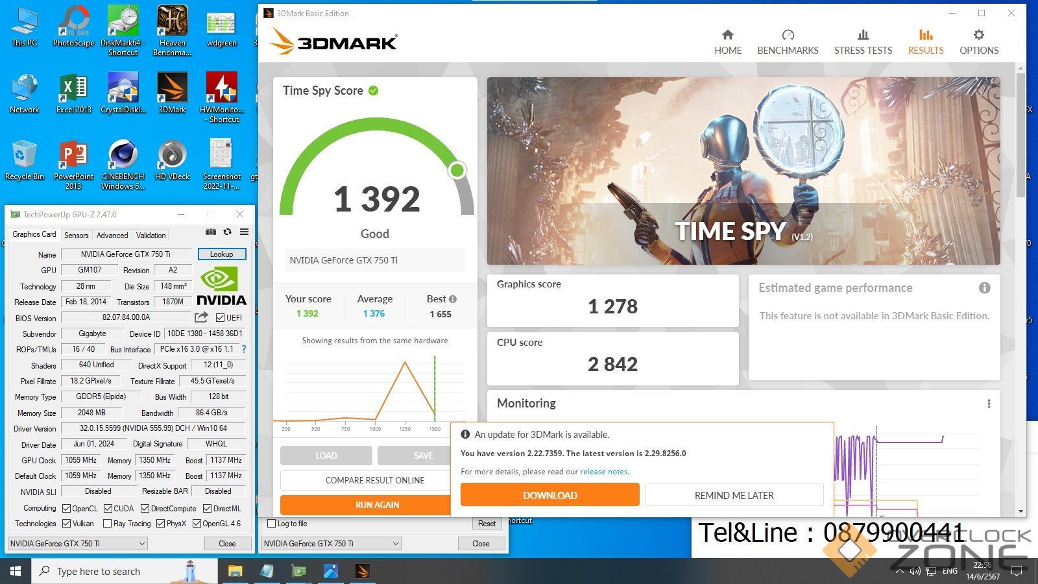
Task: Click the Reset button in rear GPU-Z window
Action: coord(487,524)
